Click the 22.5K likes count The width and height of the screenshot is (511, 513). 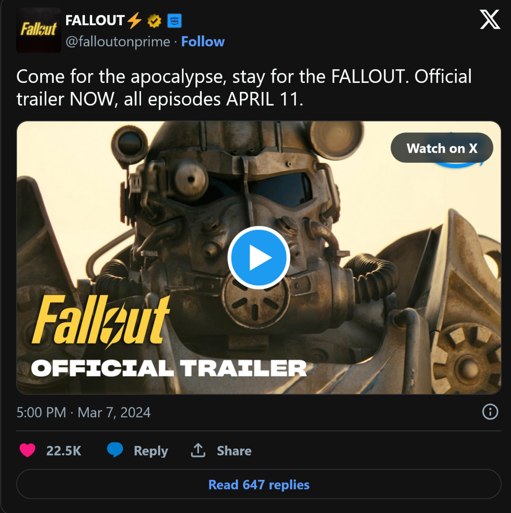point(64,451)
